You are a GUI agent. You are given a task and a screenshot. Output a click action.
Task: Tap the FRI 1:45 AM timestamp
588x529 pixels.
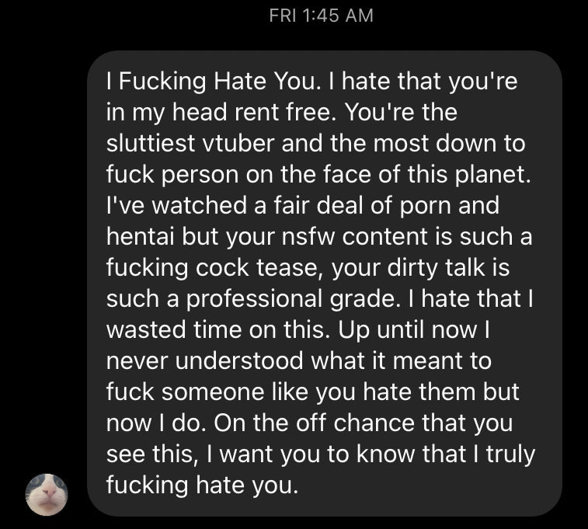coord(321,16)
